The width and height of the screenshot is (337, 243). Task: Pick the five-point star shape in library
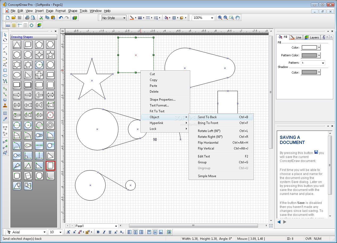51,55
